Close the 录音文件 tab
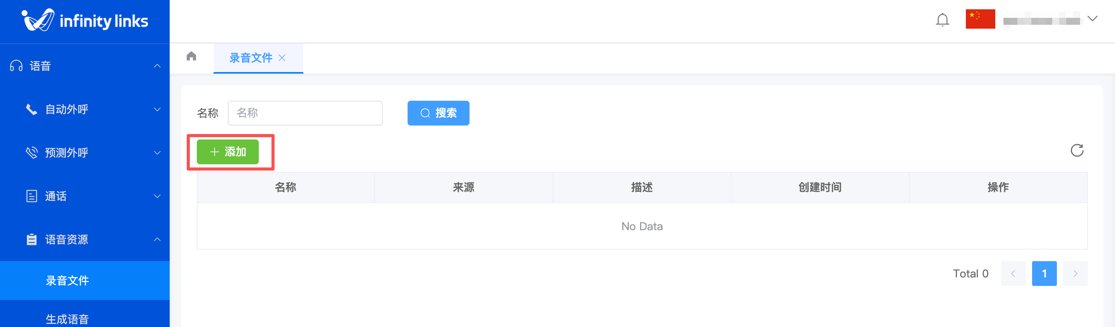 pos(282,58)
